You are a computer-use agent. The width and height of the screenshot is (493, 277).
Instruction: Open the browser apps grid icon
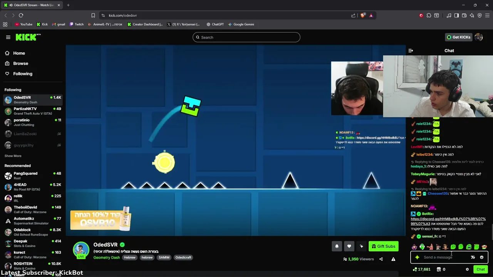pyautogui.click(x=5, y=24)
